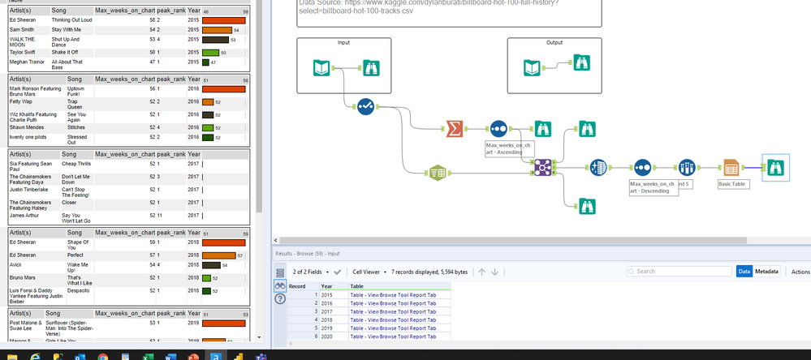This screenshot has width=811, height=360.
Task: Open Table report link for year 2015
Action: coord(393,295)
